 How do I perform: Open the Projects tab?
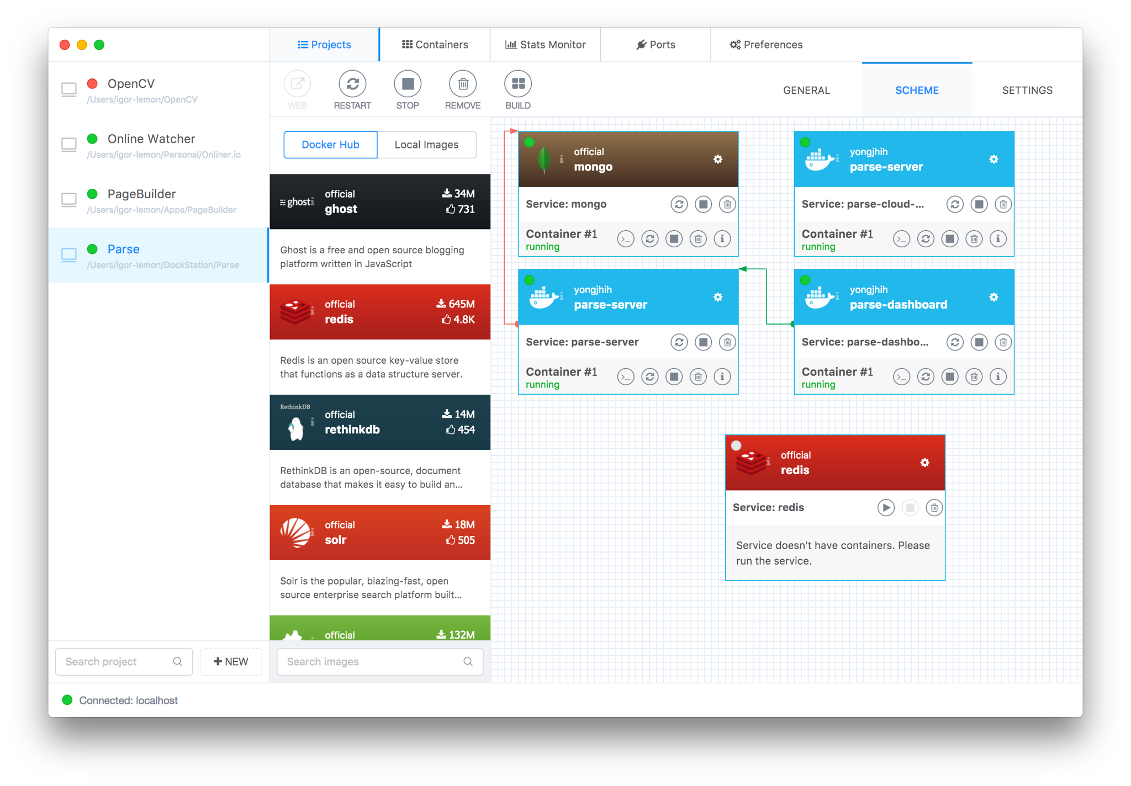tap(324, 45)
